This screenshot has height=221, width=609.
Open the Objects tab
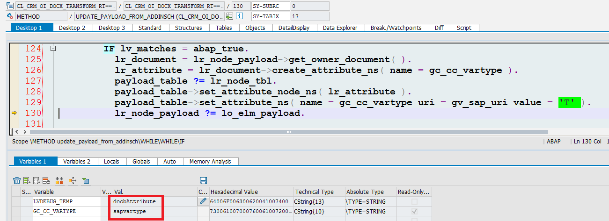(x=255, y=28)
